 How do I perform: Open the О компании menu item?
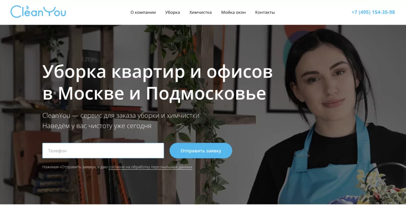tap(143, 12)
